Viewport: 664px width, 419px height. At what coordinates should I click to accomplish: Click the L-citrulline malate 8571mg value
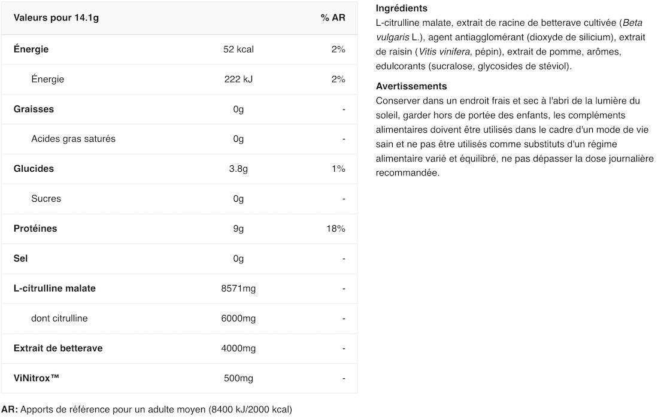pos(238,289)
